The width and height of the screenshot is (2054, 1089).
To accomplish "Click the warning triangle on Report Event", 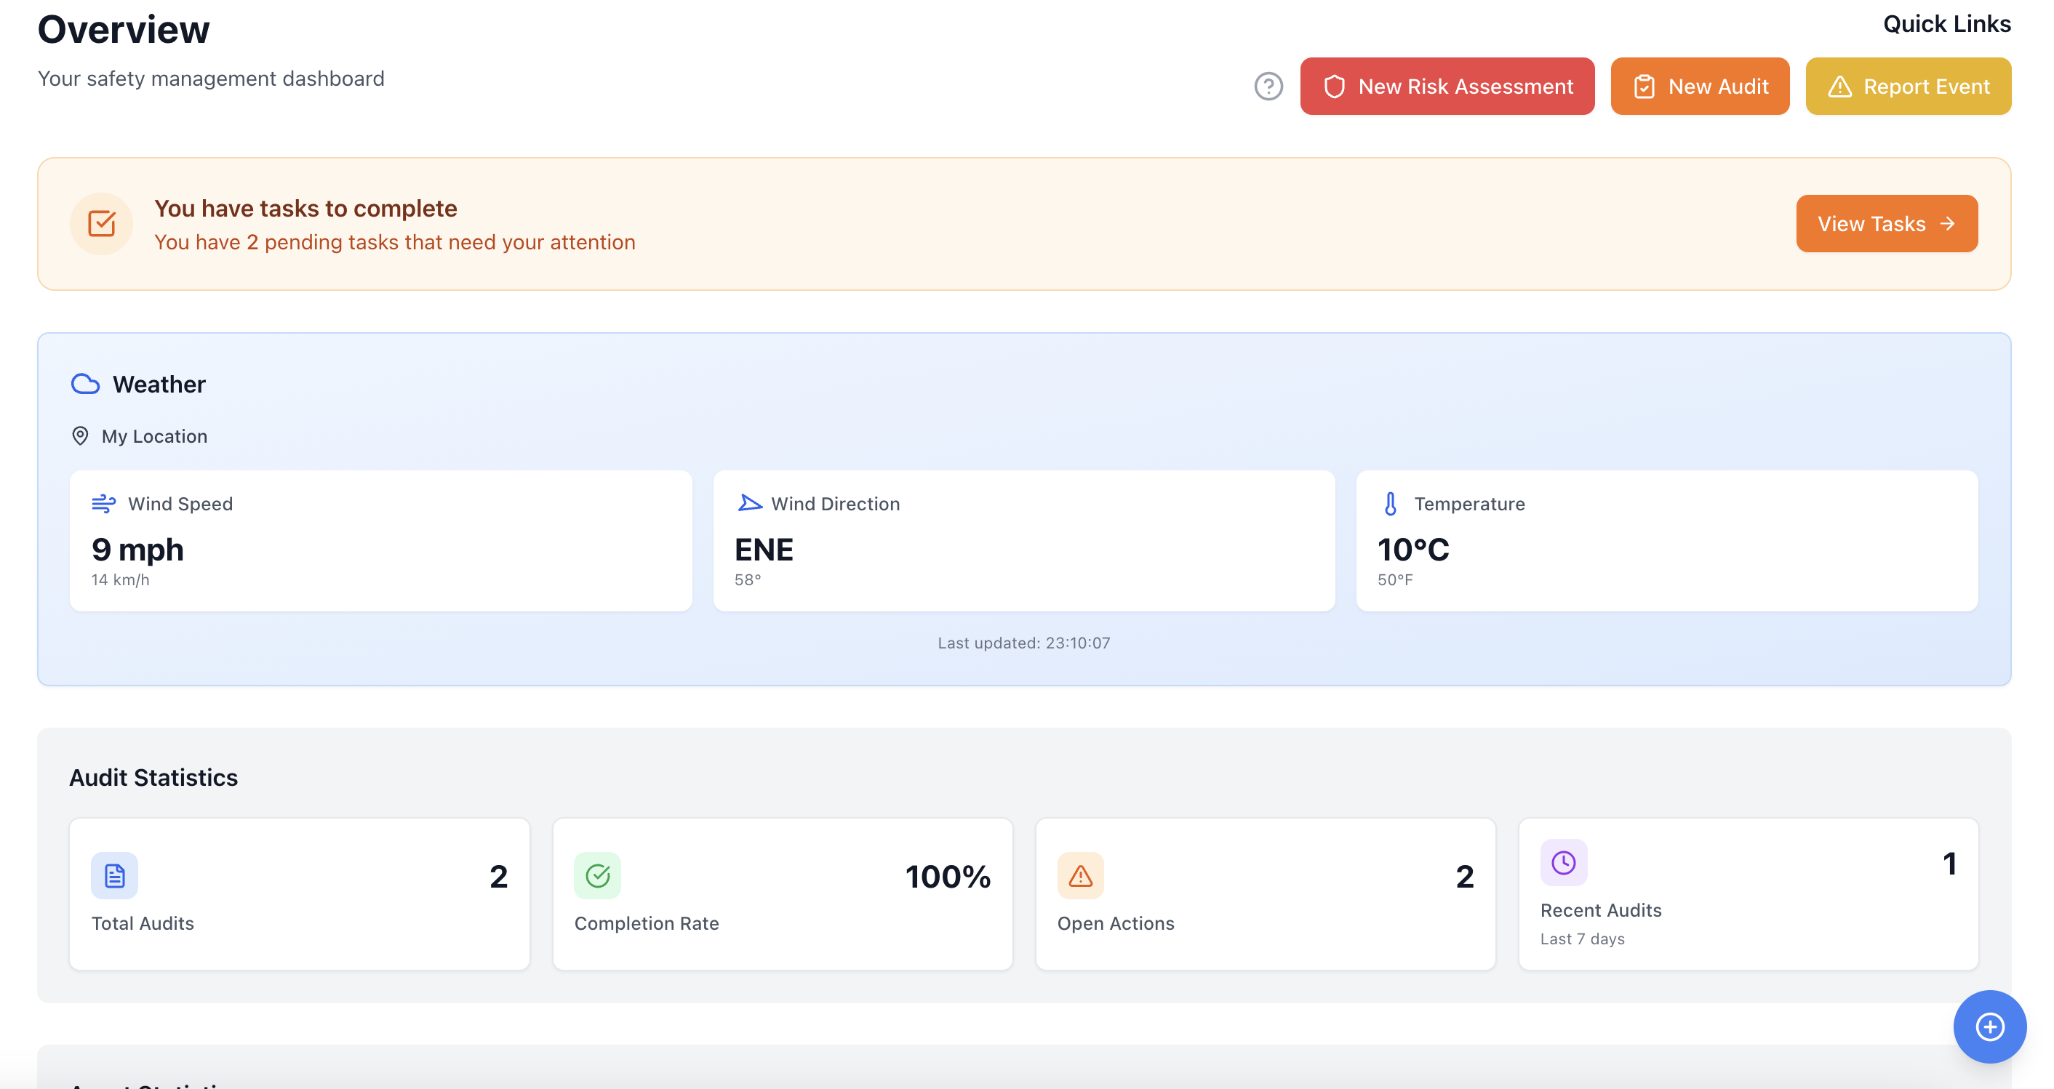I will pyautogui.click(x=1839, y=86).
